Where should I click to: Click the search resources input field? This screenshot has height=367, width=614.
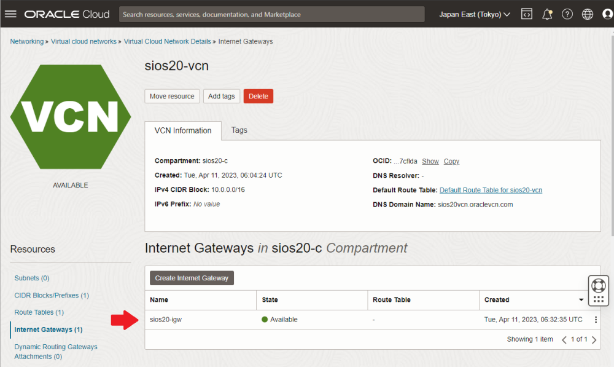[272, 15]
